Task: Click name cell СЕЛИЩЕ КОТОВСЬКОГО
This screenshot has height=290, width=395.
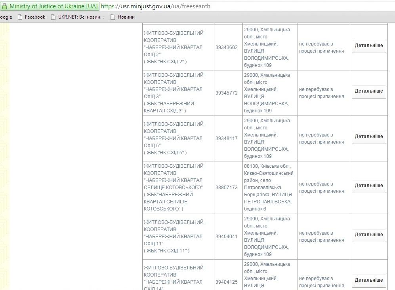Action: (x=178, y=188)
